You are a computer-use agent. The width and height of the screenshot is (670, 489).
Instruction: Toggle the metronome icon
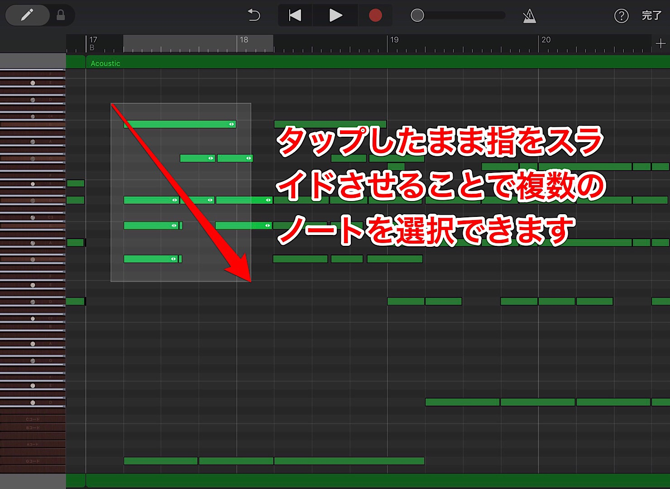[x=529, y=16]
